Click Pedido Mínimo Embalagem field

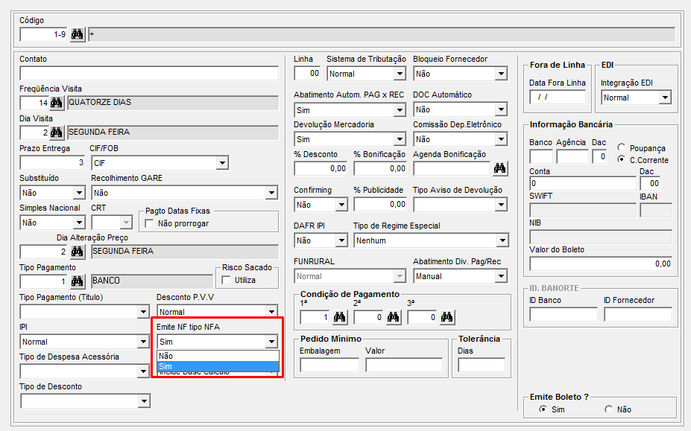pyautogui.click(x=329, y=365)
